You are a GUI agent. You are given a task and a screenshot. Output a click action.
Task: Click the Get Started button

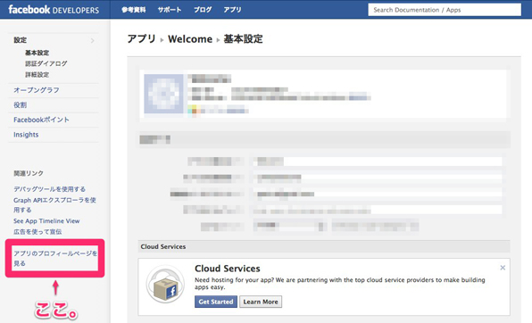point(216,302)
